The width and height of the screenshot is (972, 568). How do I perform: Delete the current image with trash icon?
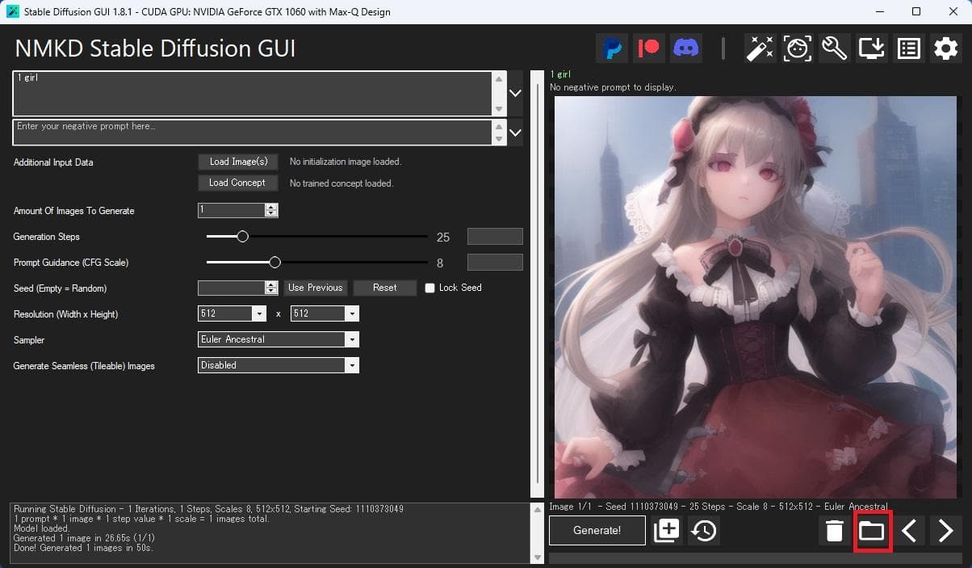tap(835, 531)
